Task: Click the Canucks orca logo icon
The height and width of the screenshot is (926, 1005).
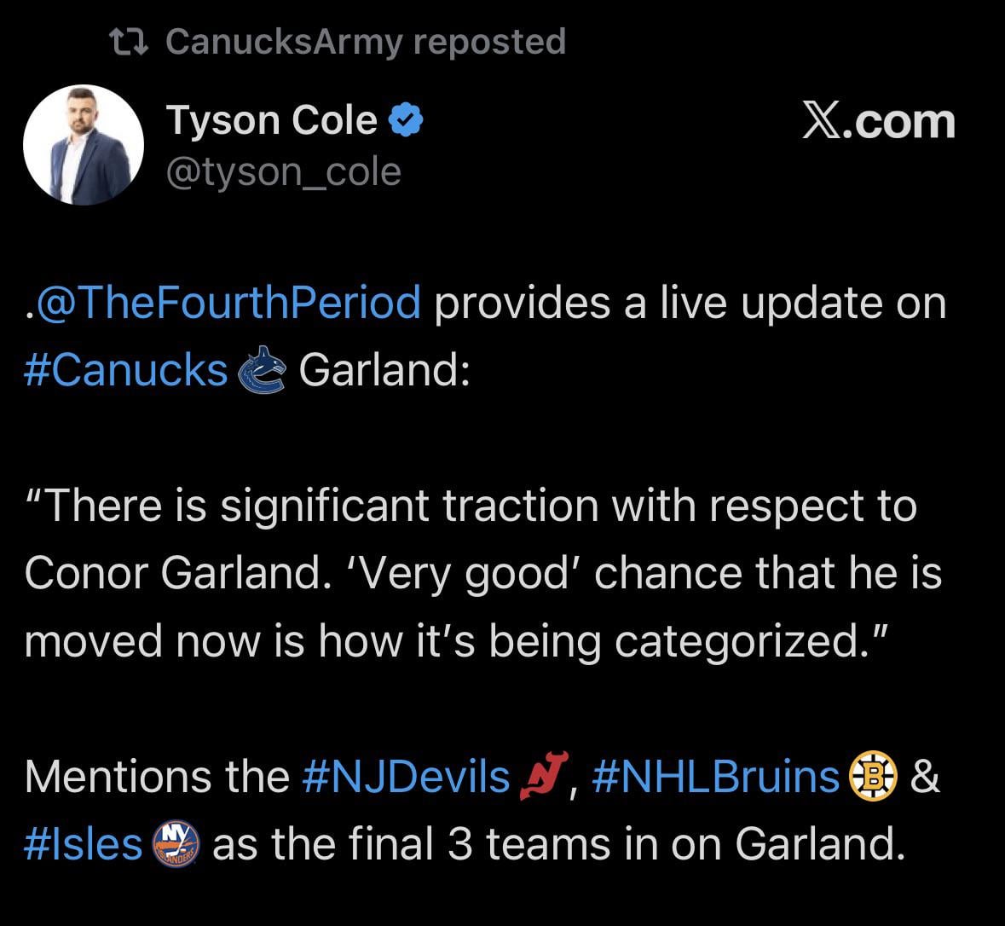Action: pyautogui.click(x=262, y=370)
